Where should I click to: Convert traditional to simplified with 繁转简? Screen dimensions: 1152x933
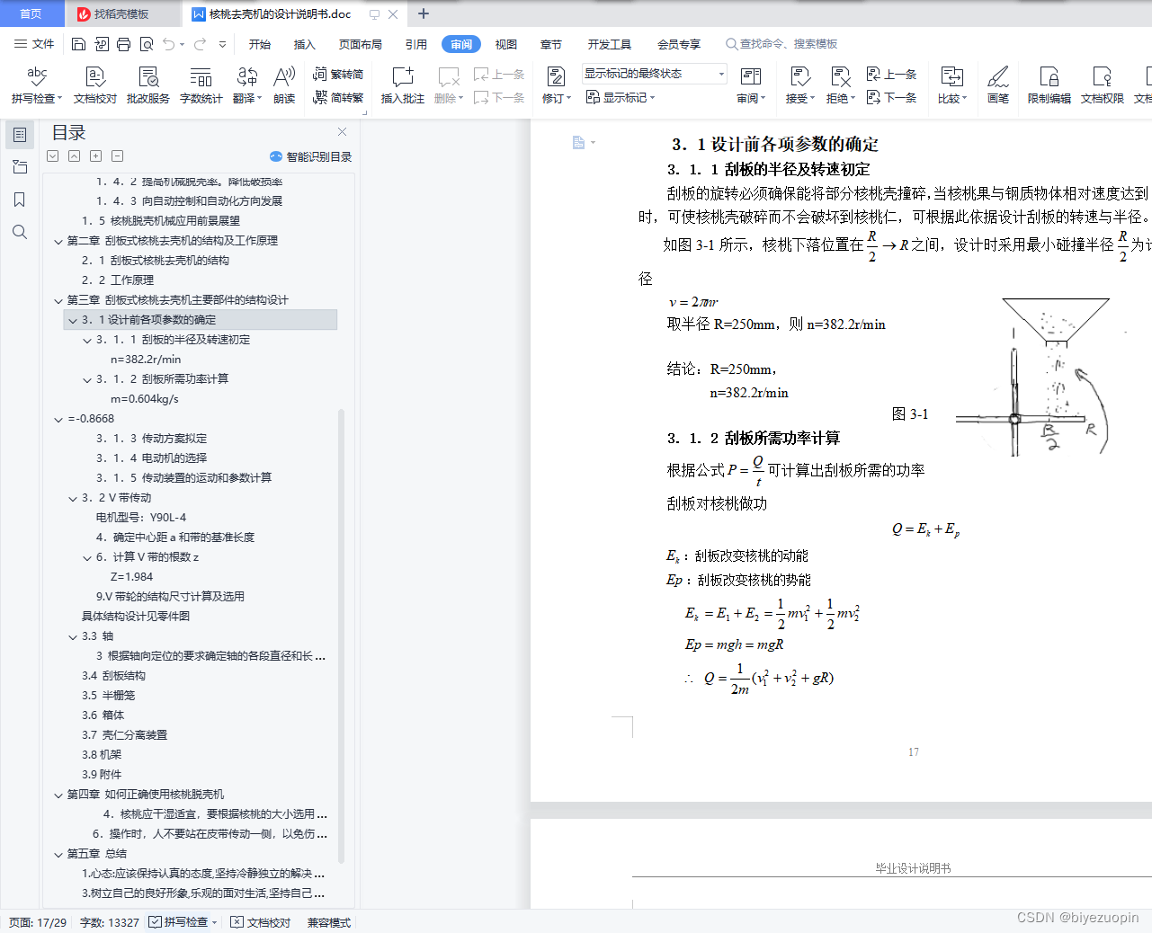coord(338,75)
